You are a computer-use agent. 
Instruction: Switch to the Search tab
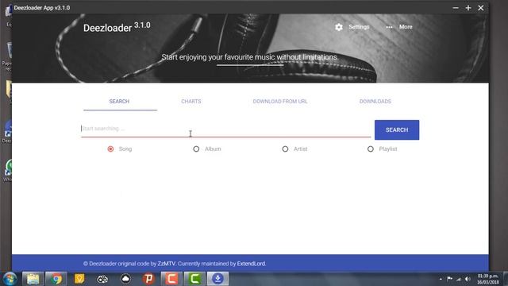pyautogui.click(x=119, y=101)
